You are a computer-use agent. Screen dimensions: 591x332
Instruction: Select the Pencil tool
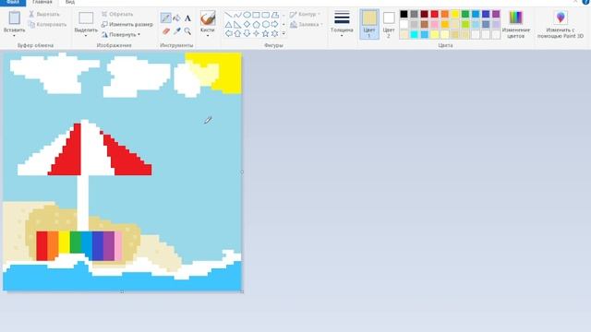(165, 18)
